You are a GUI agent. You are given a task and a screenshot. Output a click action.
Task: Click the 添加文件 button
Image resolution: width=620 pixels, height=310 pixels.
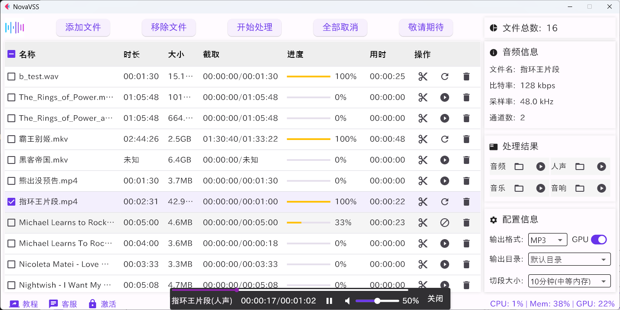[83, 27]
